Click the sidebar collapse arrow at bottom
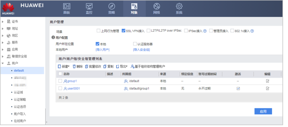Screen dimensions: 288x127 click(46, 122)
